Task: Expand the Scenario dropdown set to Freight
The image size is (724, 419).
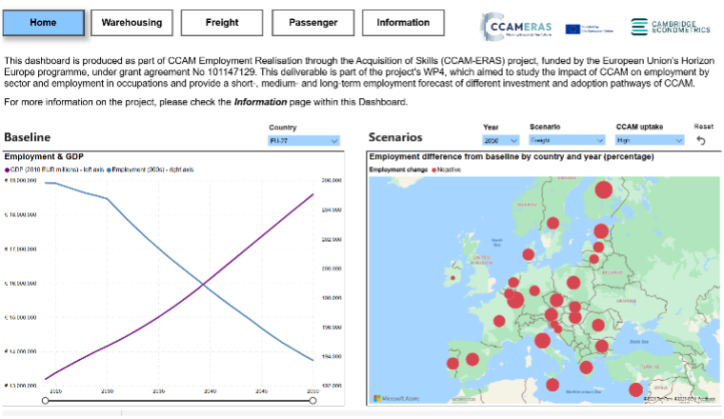Action: tap(567, 140)
